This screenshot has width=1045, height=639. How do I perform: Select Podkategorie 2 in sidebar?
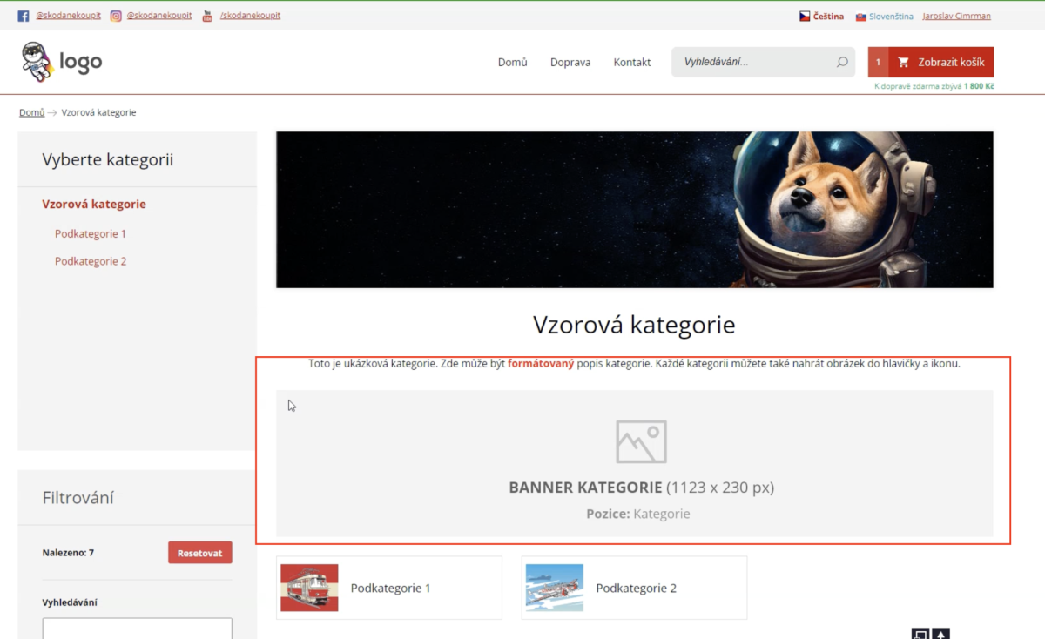click(91, 261)
